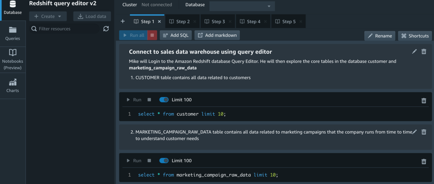Delete the MARKETING_CAMPAIGN_RAW_DATA markdown cell
The width and height of the screenshot is (434, 184).
424,132
